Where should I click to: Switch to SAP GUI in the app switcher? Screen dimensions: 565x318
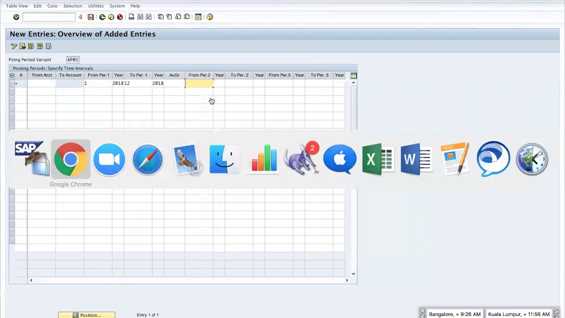(x=32, y=158)
